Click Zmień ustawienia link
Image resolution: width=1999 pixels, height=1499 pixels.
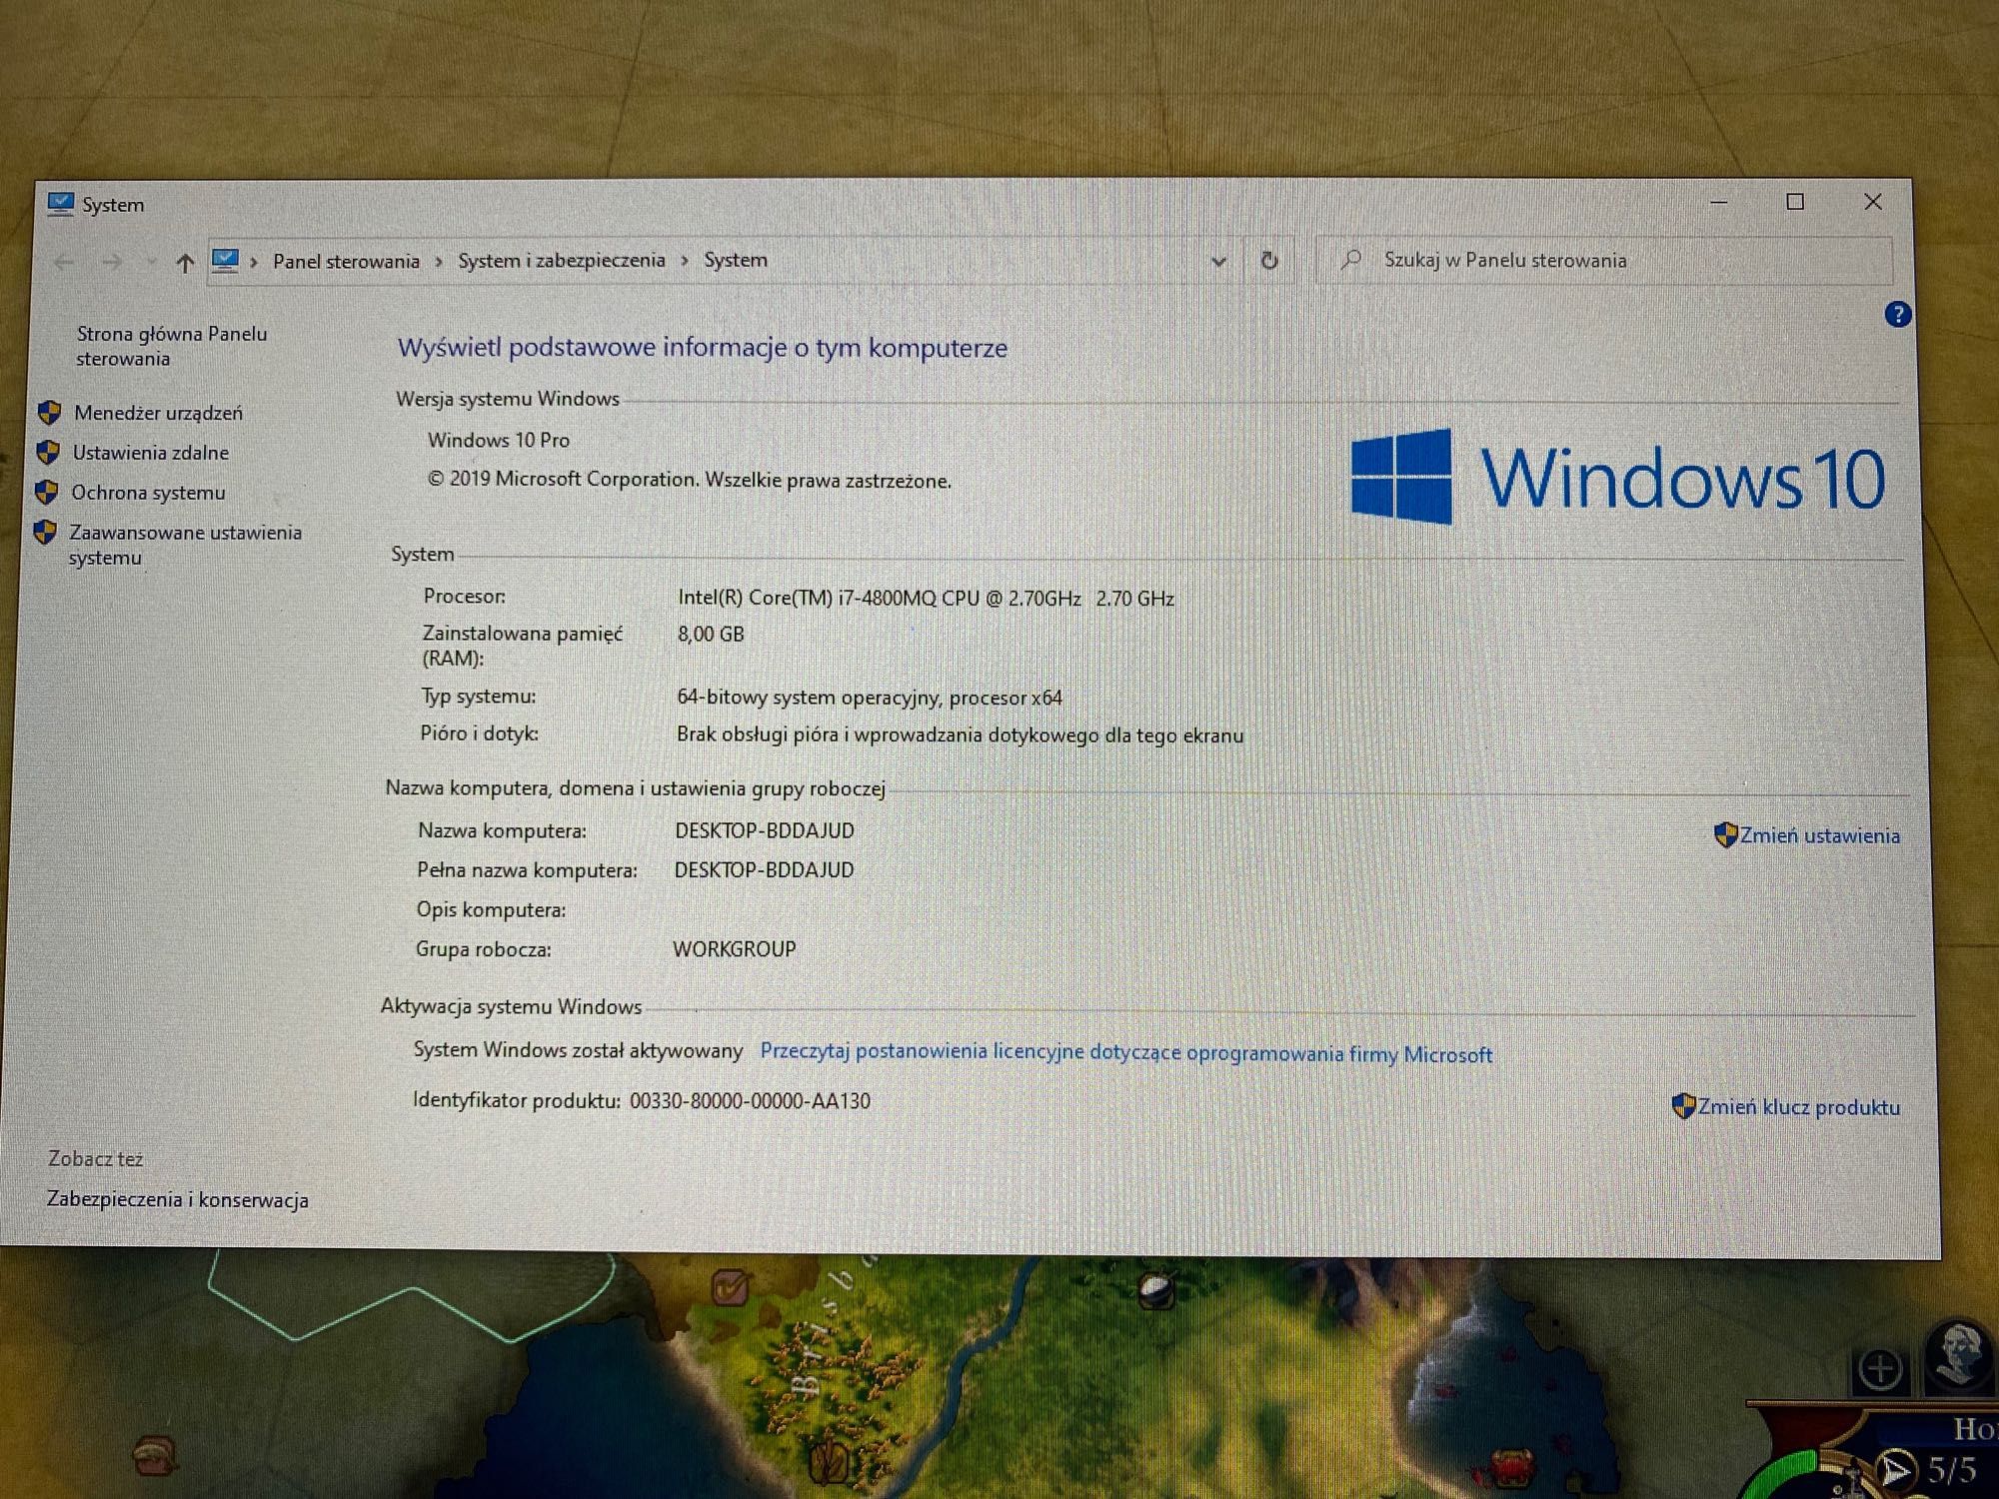(x=1819, y=835)
